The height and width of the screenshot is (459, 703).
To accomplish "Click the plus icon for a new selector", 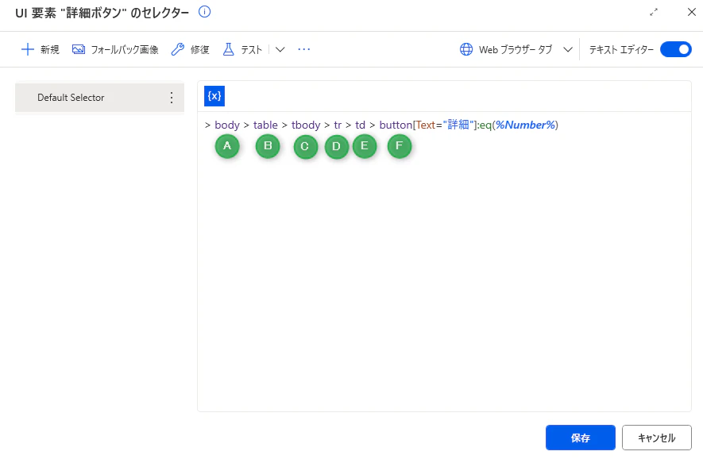I will (27, 49).
